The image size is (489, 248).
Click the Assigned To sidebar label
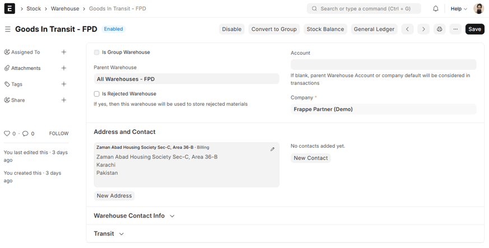26,52
